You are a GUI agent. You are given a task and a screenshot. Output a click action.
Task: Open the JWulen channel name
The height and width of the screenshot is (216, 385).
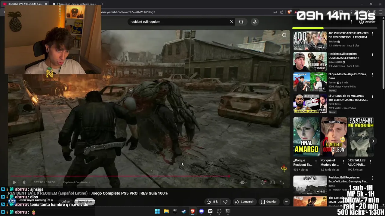tap(332, 42)
